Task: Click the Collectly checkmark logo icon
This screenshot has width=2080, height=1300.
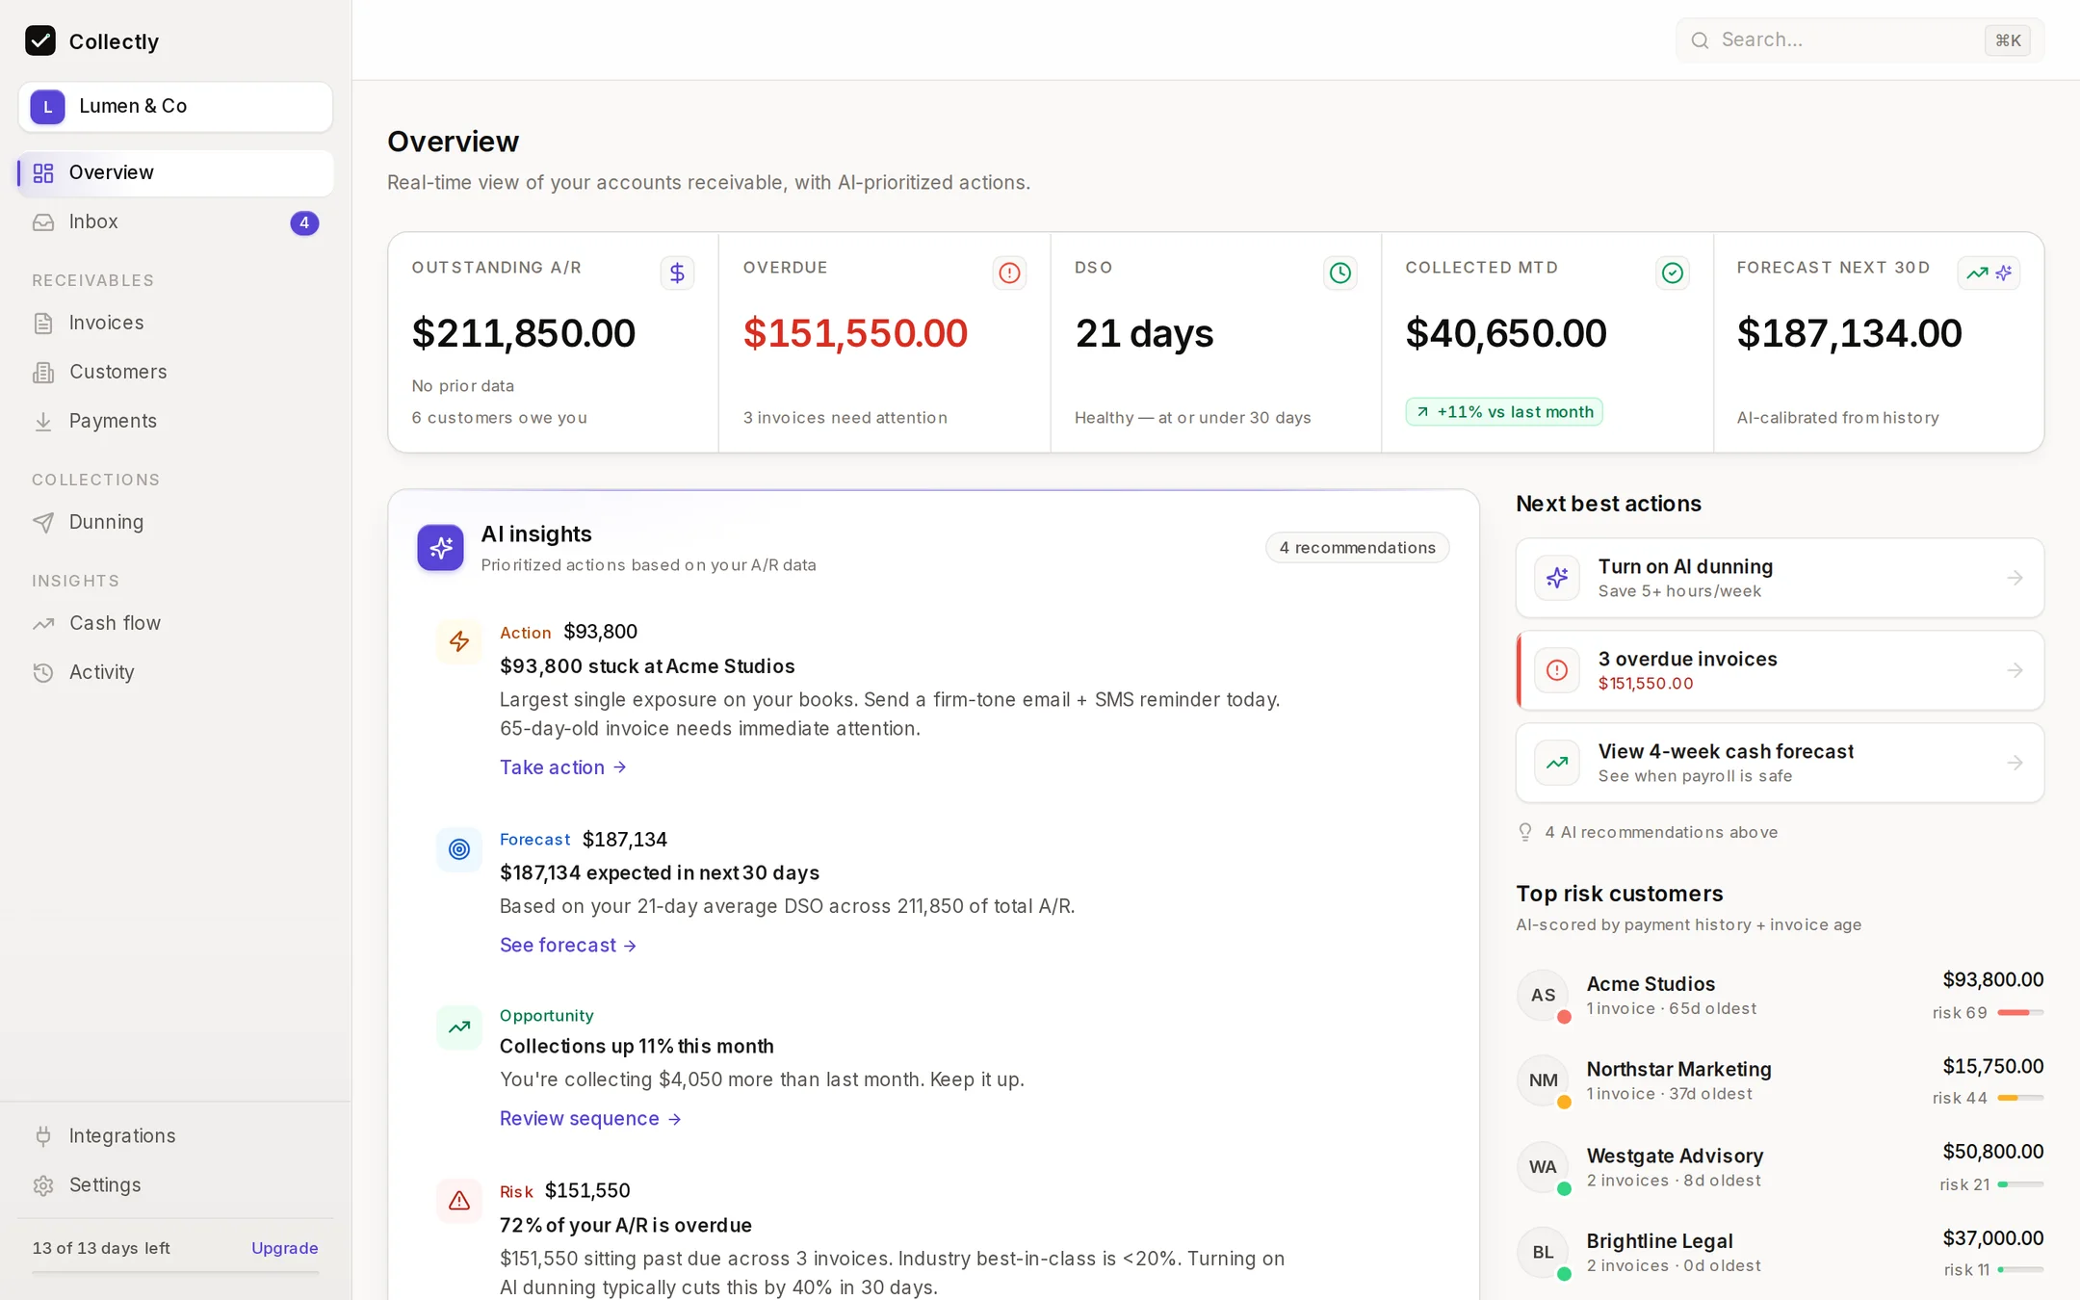Action: pyautogui.click(x=40, y=40)
